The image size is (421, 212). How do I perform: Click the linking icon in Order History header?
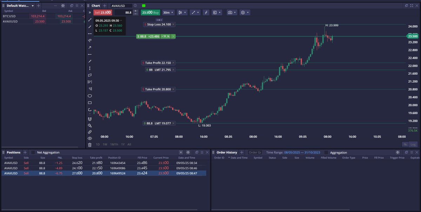(397, 152)
